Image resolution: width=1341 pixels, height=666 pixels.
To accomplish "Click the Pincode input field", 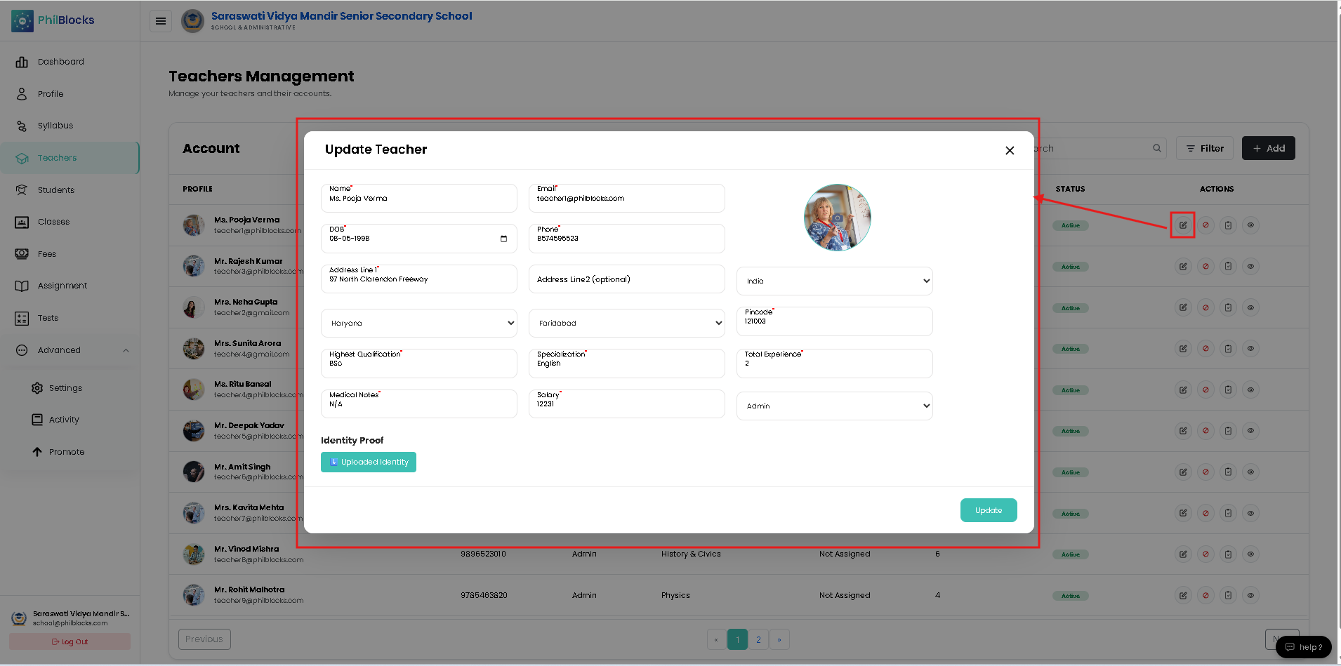I will [x=835, y=321].
